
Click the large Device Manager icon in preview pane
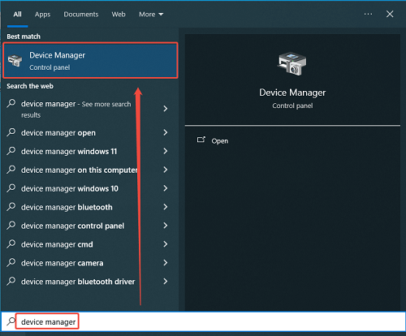292,64
